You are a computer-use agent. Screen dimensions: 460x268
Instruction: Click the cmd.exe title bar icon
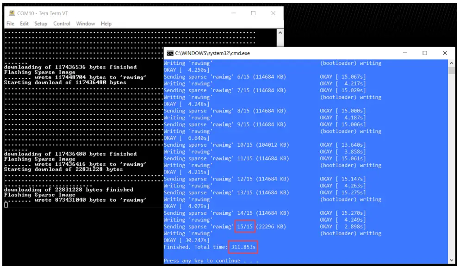coord(170,53)
